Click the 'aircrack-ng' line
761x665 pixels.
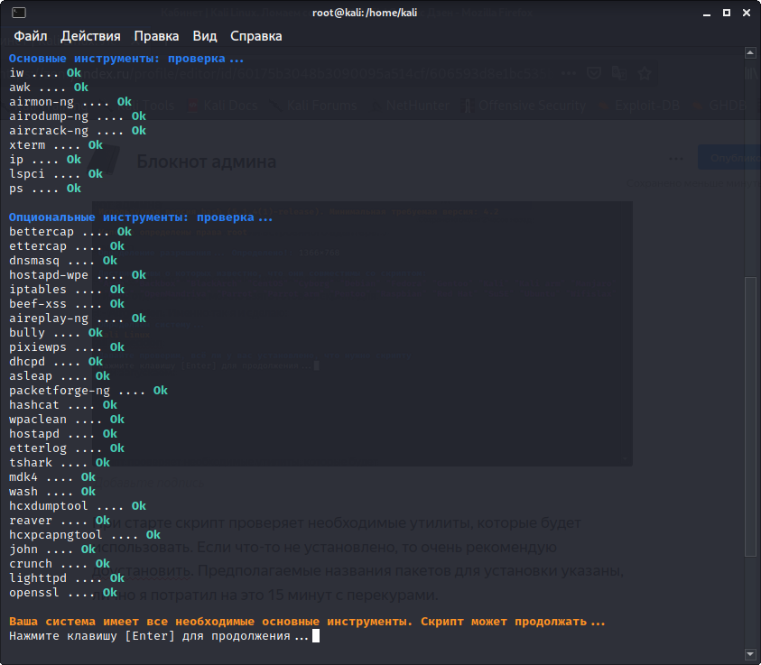tap(78, 131)
